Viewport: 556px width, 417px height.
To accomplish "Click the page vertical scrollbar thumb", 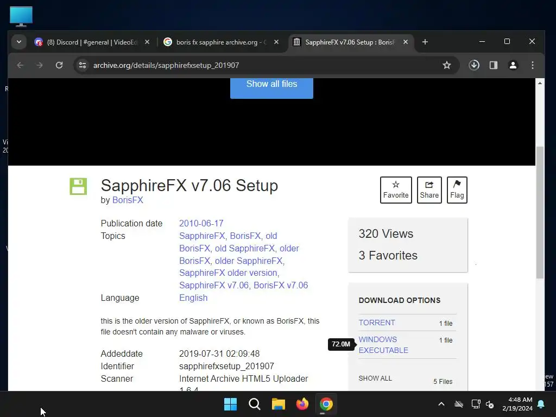I will pyautogui.click(x=540, y=213).
